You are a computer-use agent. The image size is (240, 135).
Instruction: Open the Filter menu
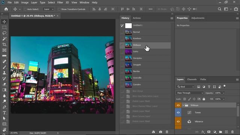60,3
